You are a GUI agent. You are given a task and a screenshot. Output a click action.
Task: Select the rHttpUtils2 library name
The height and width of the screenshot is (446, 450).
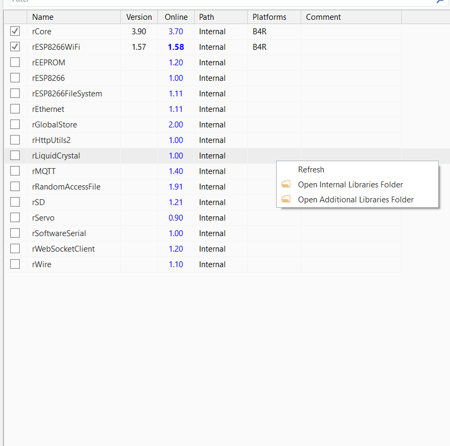point(51,140)
